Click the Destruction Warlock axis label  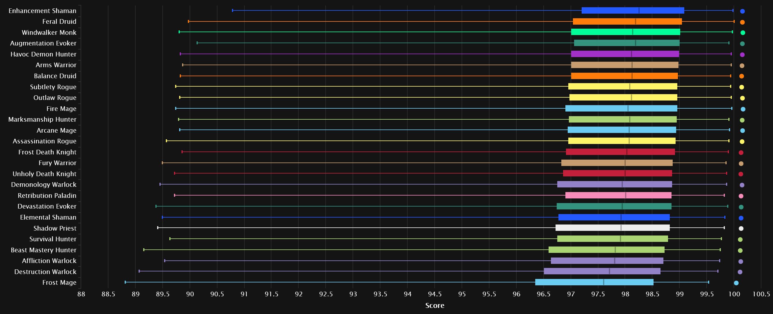pos(45,272)
